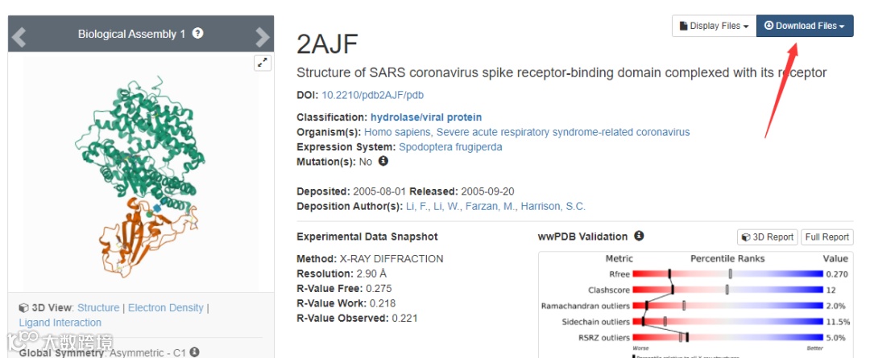Open the 3D Report button

click(x=767, y=237)
